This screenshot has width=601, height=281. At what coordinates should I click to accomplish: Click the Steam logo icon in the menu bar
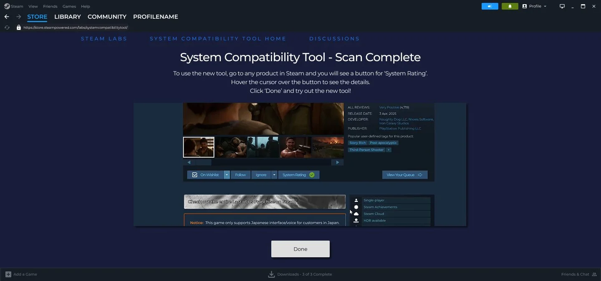click(x=7, y=6)
